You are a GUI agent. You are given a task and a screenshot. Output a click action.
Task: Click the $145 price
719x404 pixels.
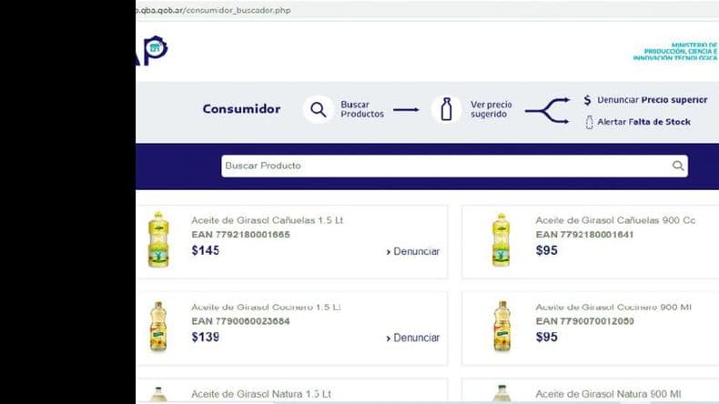pyautogui.click(x=206, y=250)
